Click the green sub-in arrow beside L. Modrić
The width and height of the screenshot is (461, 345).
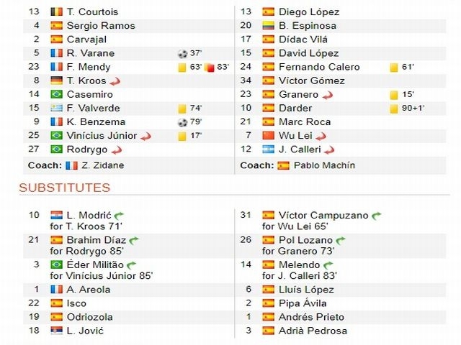(x=119, y=216)
